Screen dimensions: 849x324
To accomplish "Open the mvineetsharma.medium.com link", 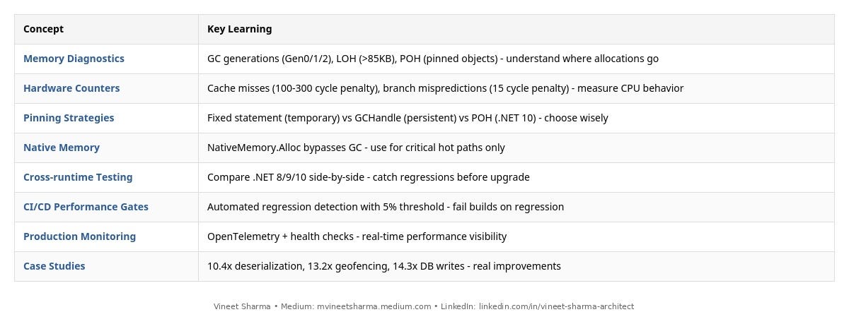I will click(x=374, y=306).
